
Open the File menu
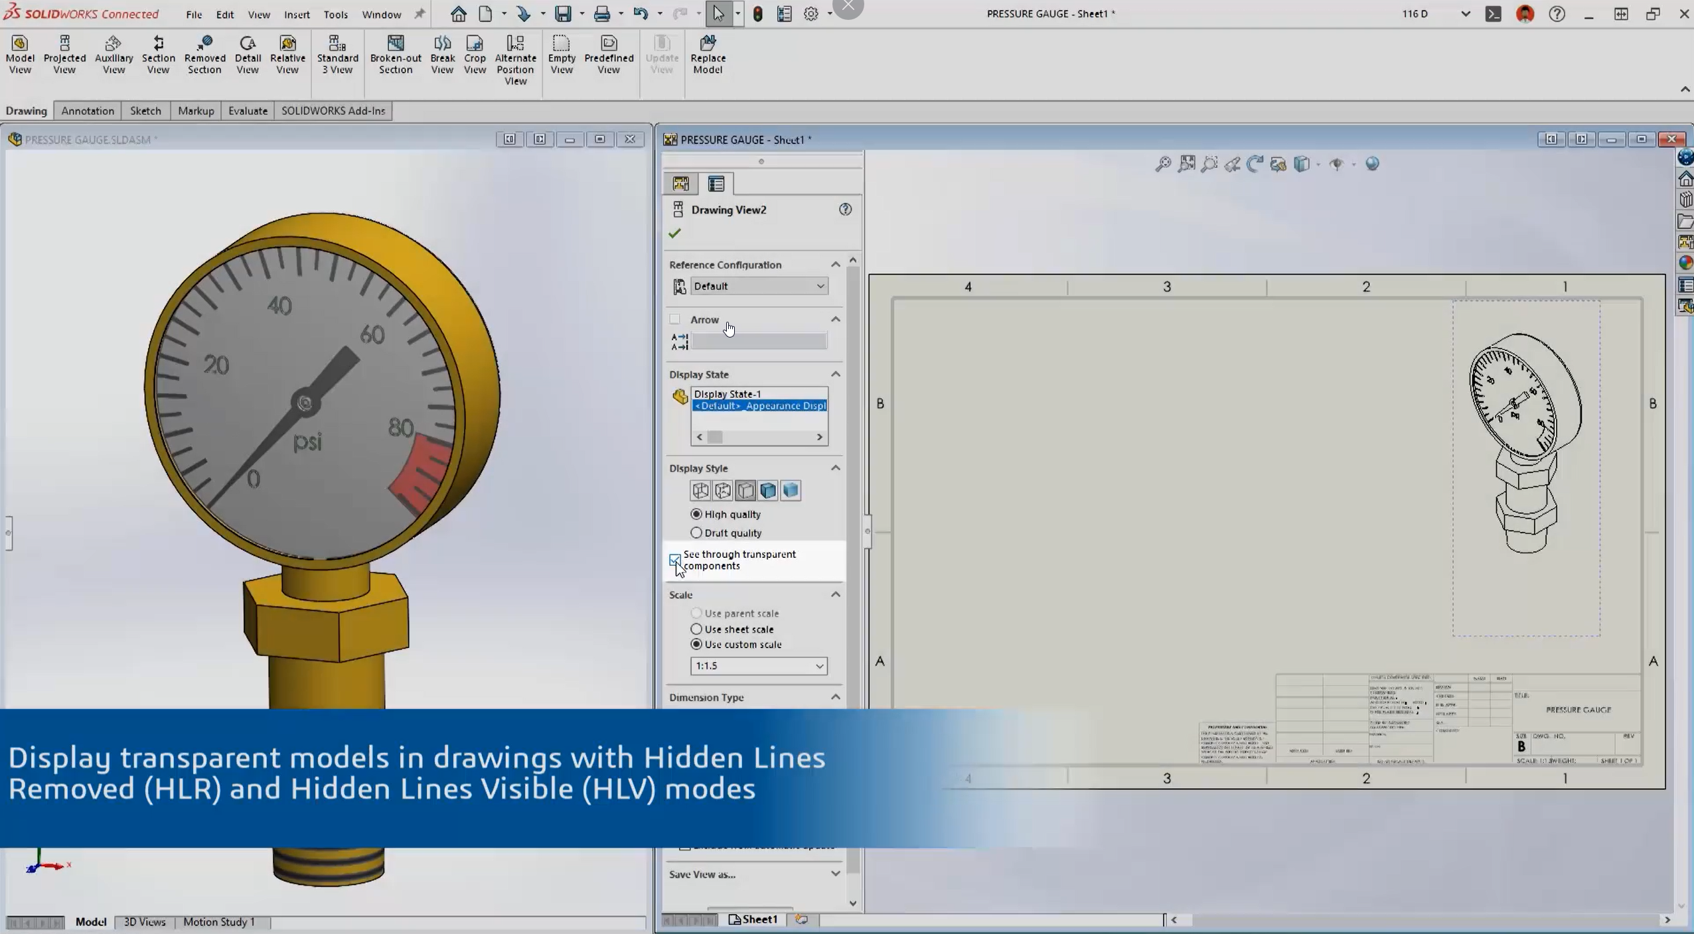pyautogui.click(x=194, y=14)
